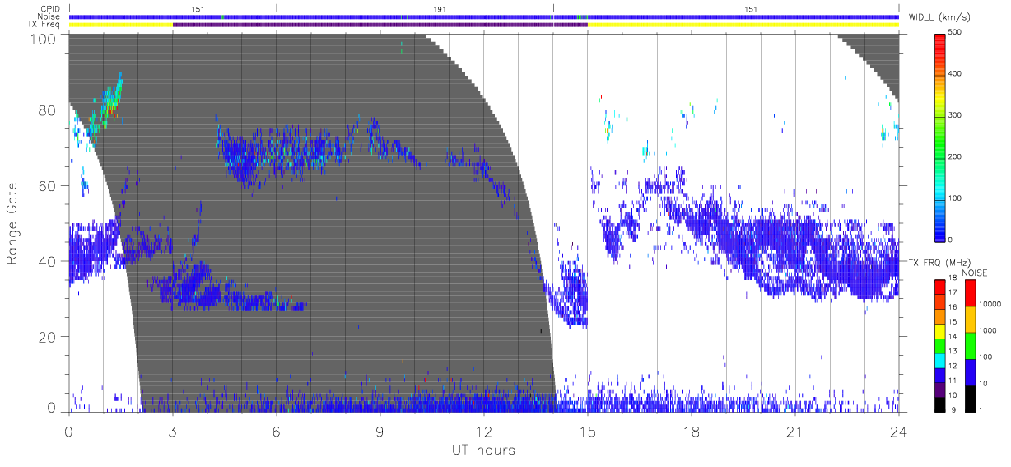Click the CPID row label
The width and height of the screenshot is (1011, 467).
coord(51,9)
